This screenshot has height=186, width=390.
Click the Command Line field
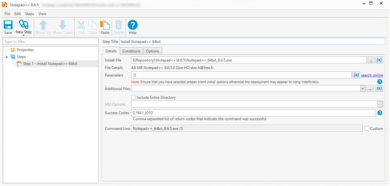247,128
